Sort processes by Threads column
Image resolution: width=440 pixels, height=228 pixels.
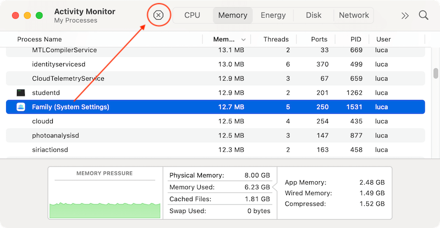[x=276, y=40]
